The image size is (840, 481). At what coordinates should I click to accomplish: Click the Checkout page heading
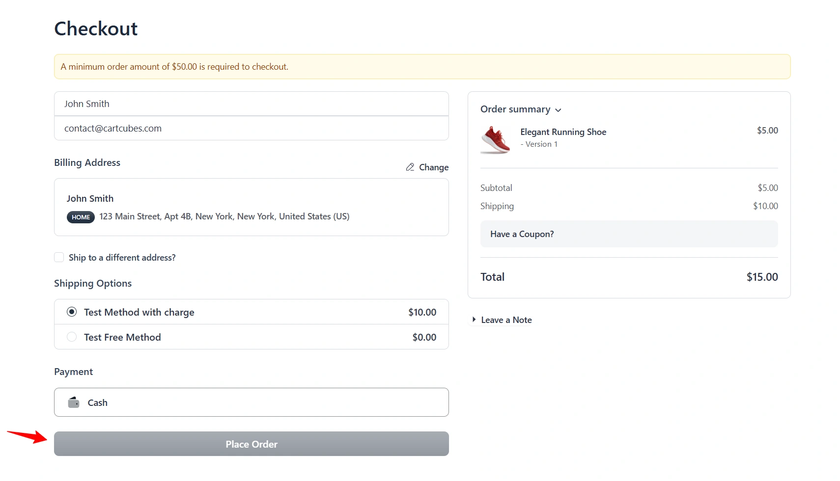96,28
